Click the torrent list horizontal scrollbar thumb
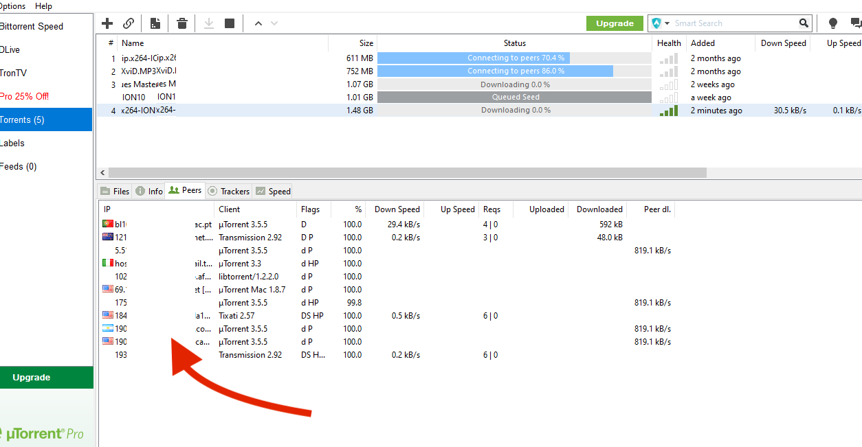 click(x=408, y=172)
